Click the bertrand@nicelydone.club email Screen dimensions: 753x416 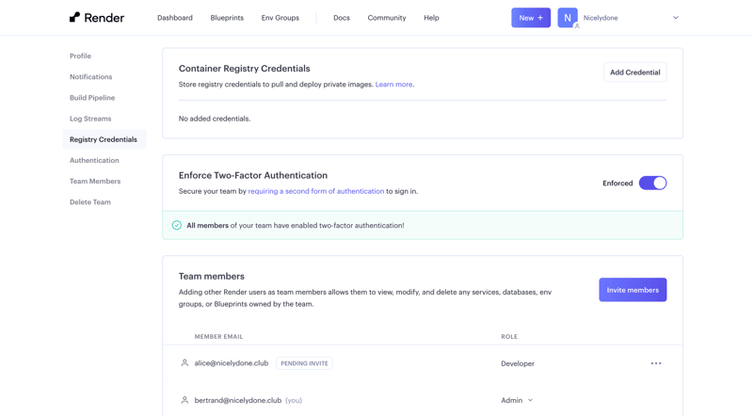238,400
